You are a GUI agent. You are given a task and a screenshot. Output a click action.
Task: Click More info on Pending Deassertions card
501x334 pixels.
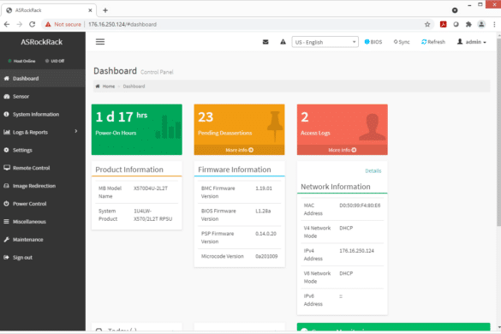tap(239, 150)
